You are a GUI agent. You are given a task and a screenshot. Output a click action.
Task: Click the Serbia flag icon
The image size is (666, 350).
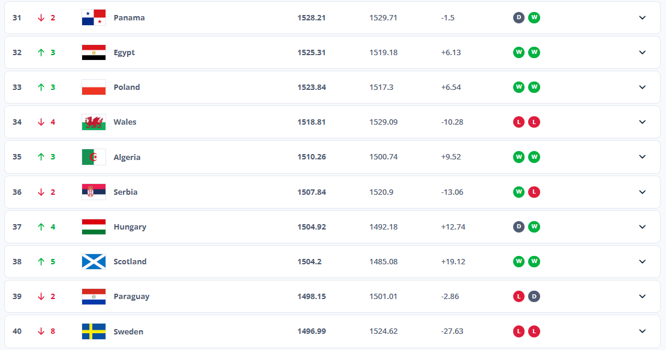[x=94, y=192]
